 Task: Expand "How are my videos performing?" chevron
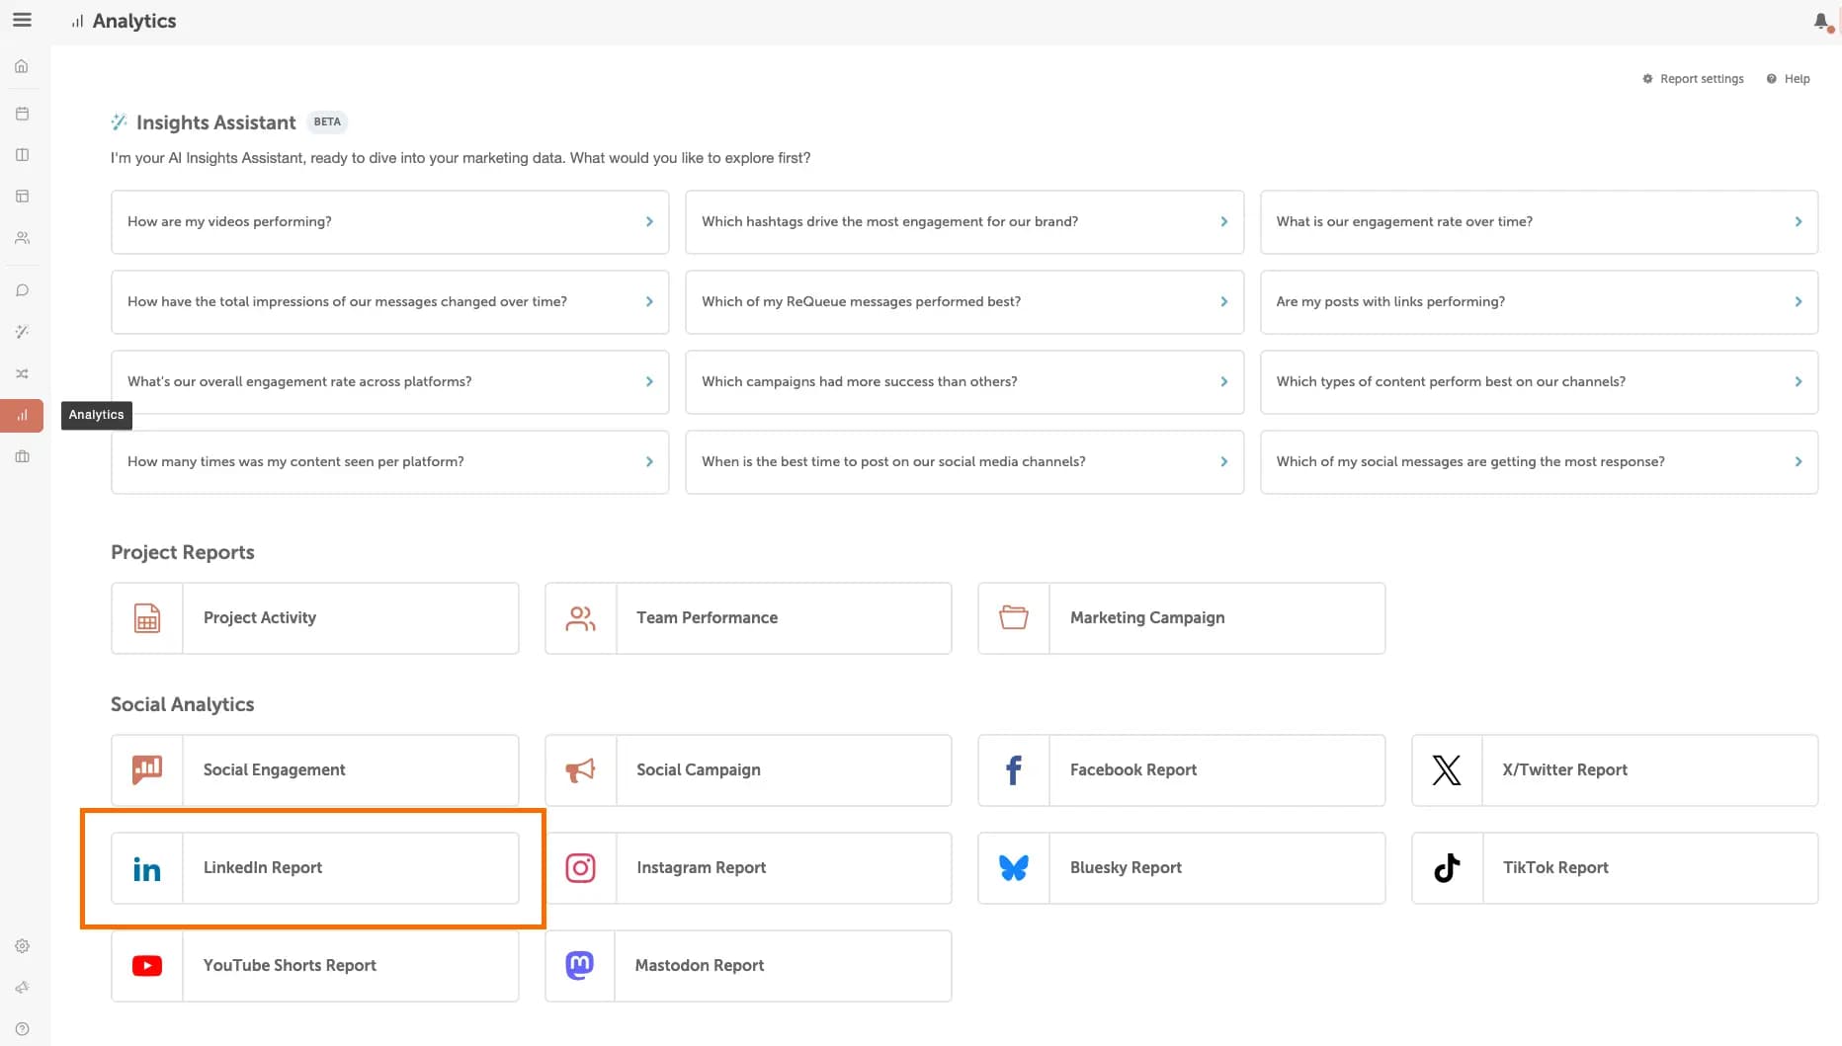click(649, 222)
